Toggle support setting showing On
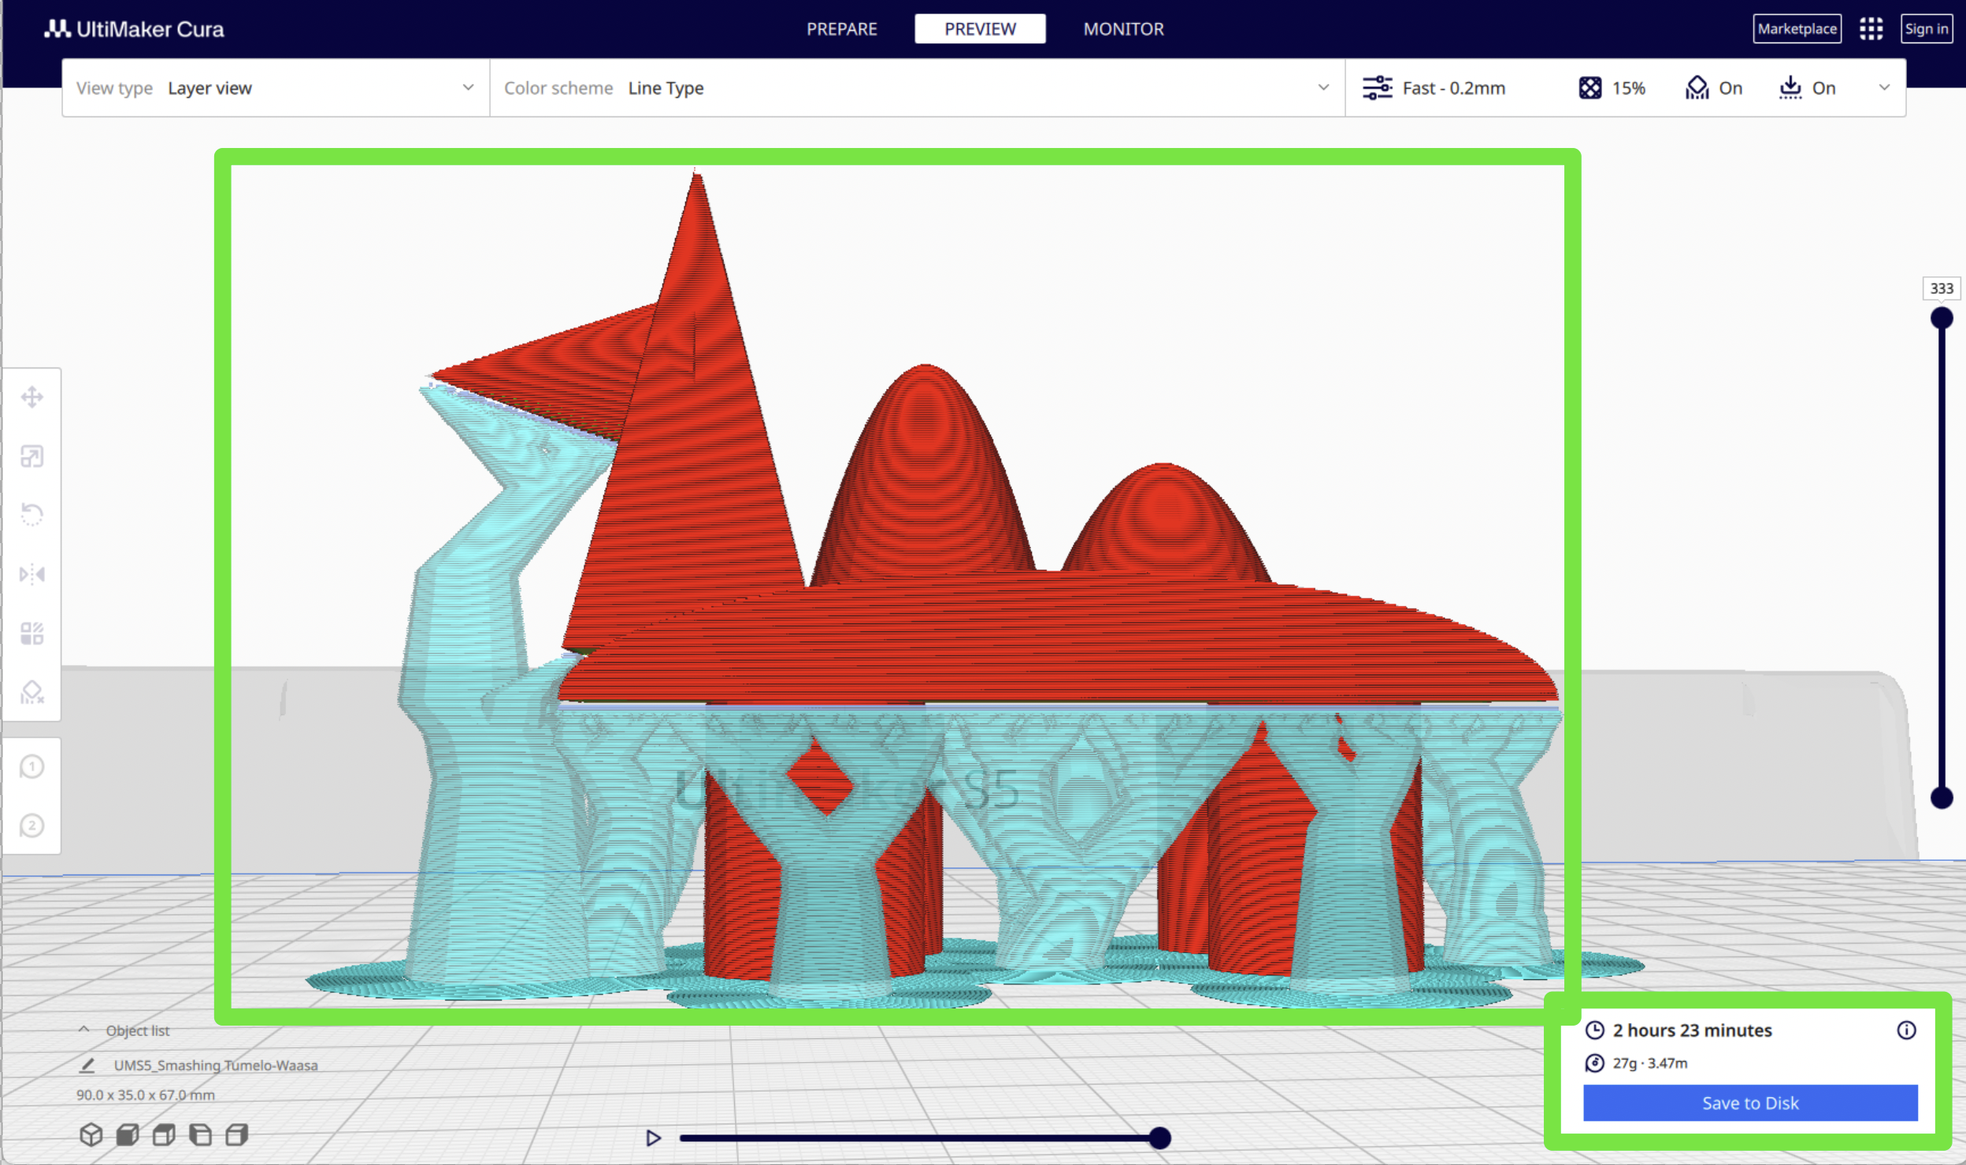 point(1714,88)
